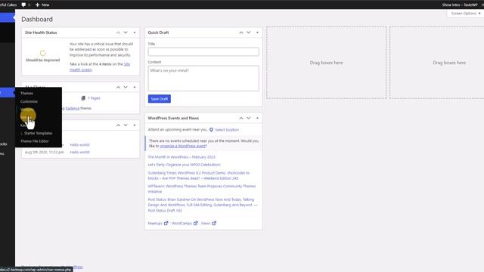Open the Hello world! link dated Aug 5th
Screen dimensions: 484x272
point(79,152)
